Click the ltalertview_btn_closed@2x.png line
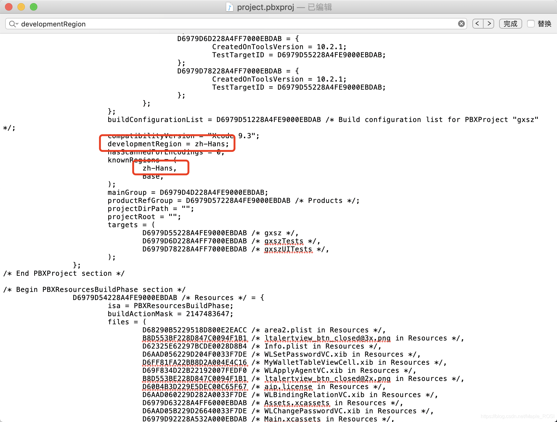This screenshot has height=422, width=557. coord(303,378)
